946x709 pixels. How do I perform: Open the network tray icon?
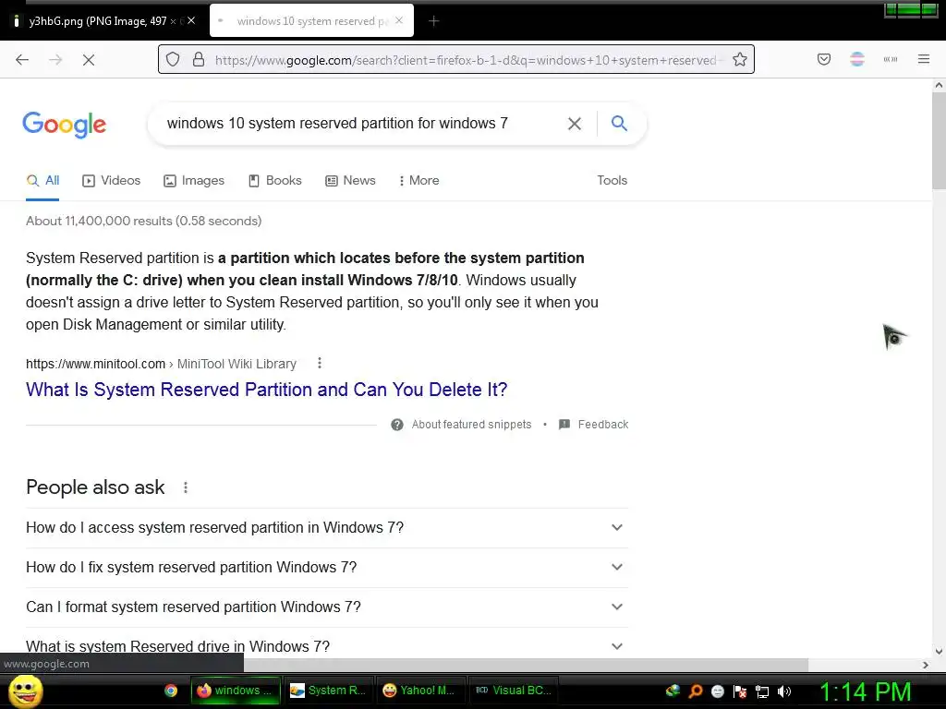[762, 691]
